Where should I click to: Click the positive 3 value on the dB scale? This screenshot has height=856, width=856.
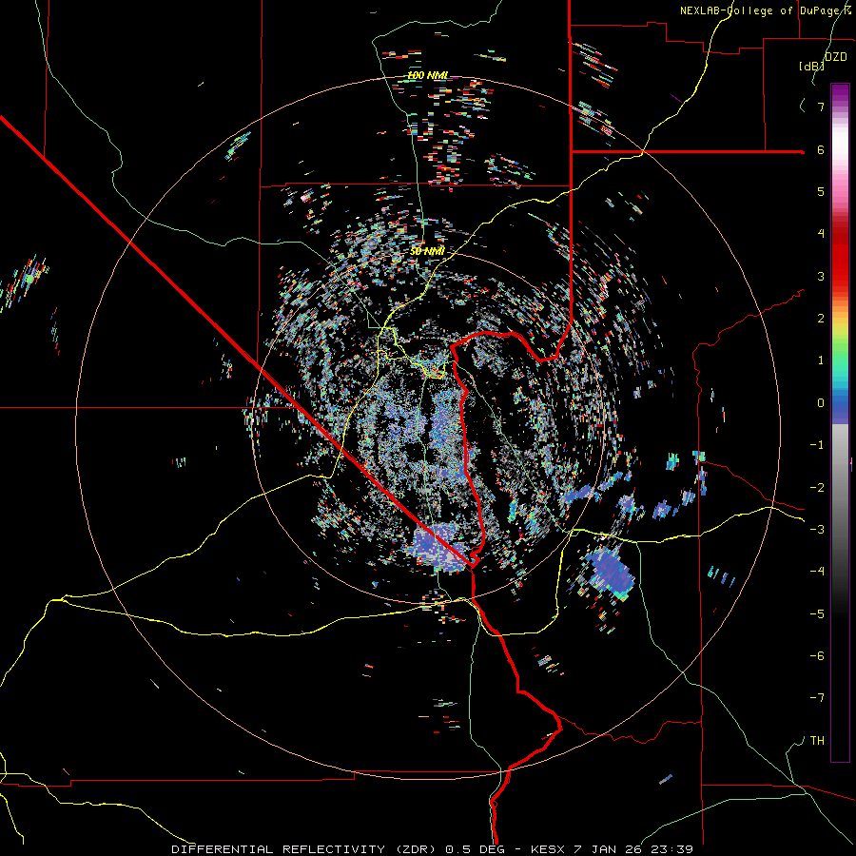point(821,276)
